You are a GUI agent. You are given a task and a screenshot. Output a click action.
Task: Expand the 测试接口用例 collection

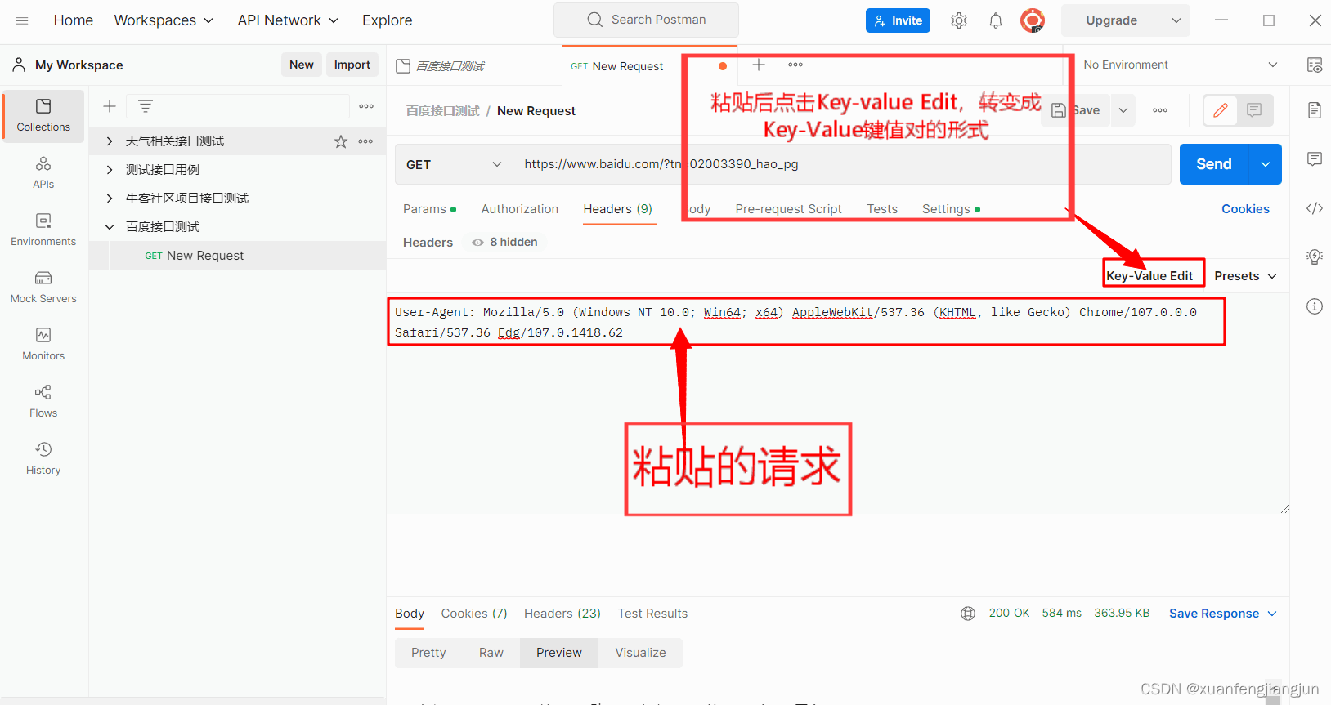tap(110, 170)
